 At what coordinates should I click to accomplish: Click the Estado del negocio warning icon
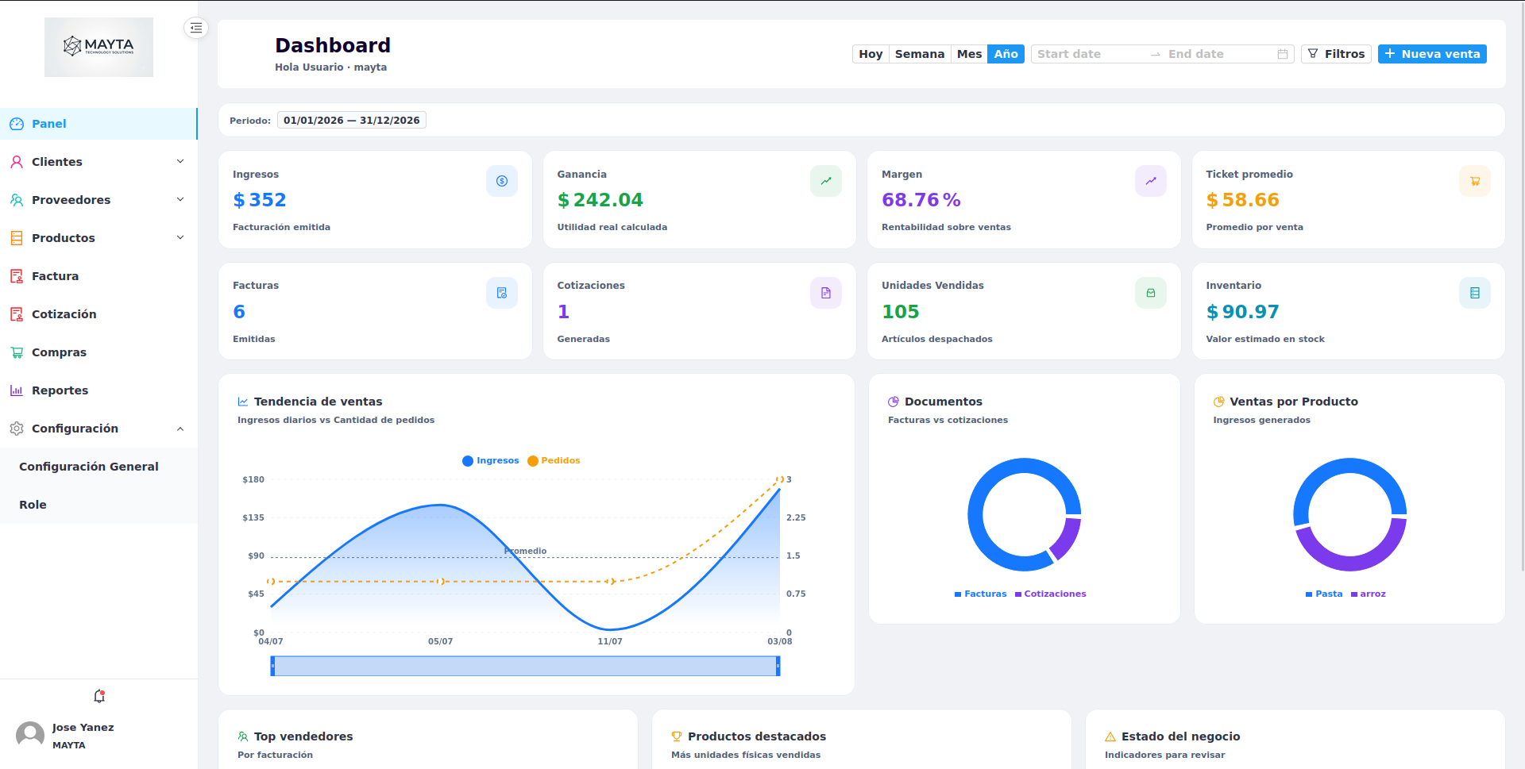click(1110, 736)
